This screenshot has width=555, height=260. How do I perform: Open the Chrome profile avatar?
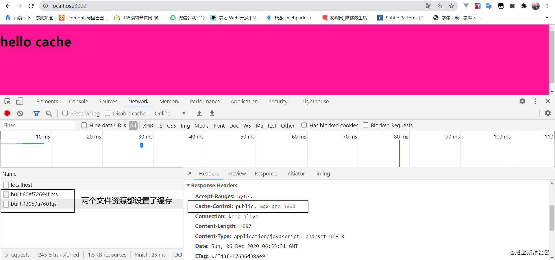[x=536, y=6]
